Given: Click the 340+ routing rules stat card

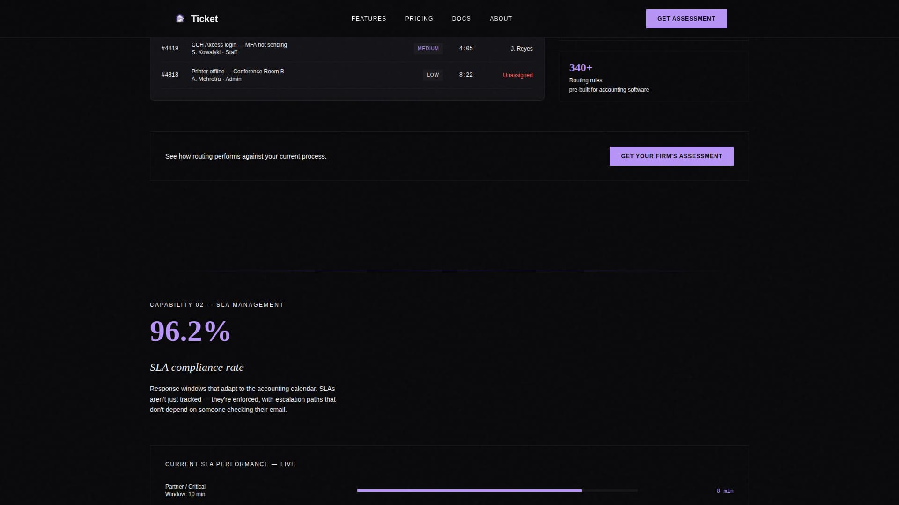Looking at the screenshot, I should tap(654, 76).
